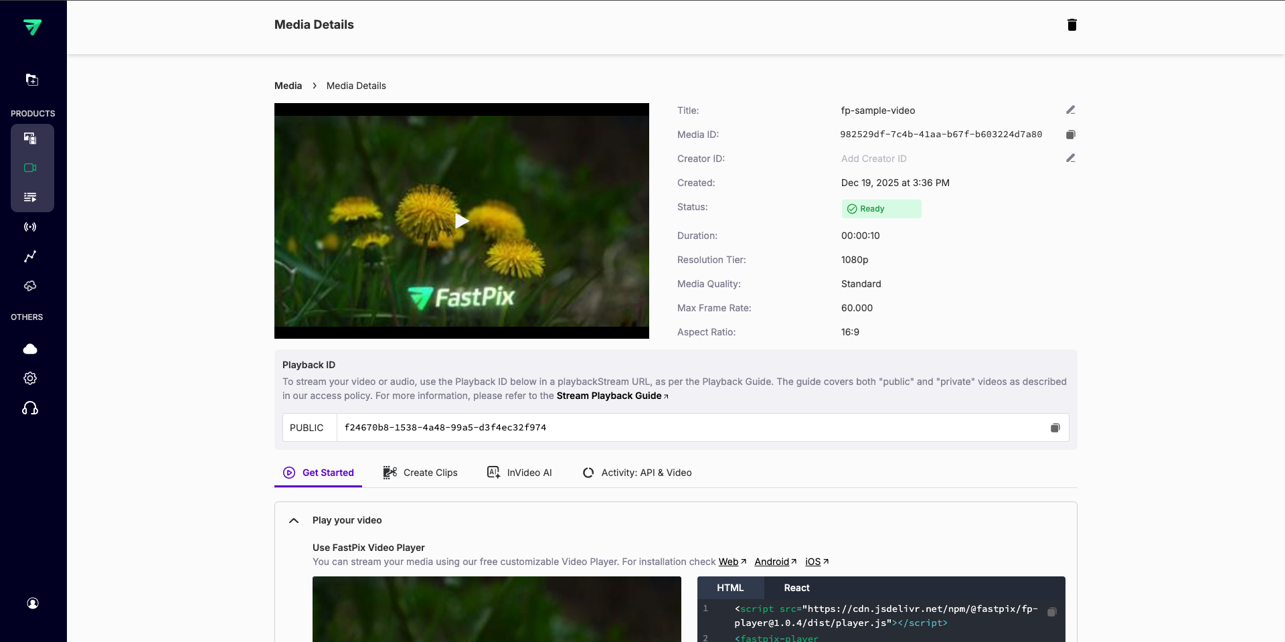Viewport: 1285px width, 642px height.
Task: Edit the media title with pencil icon
Action: point(1071,110)
